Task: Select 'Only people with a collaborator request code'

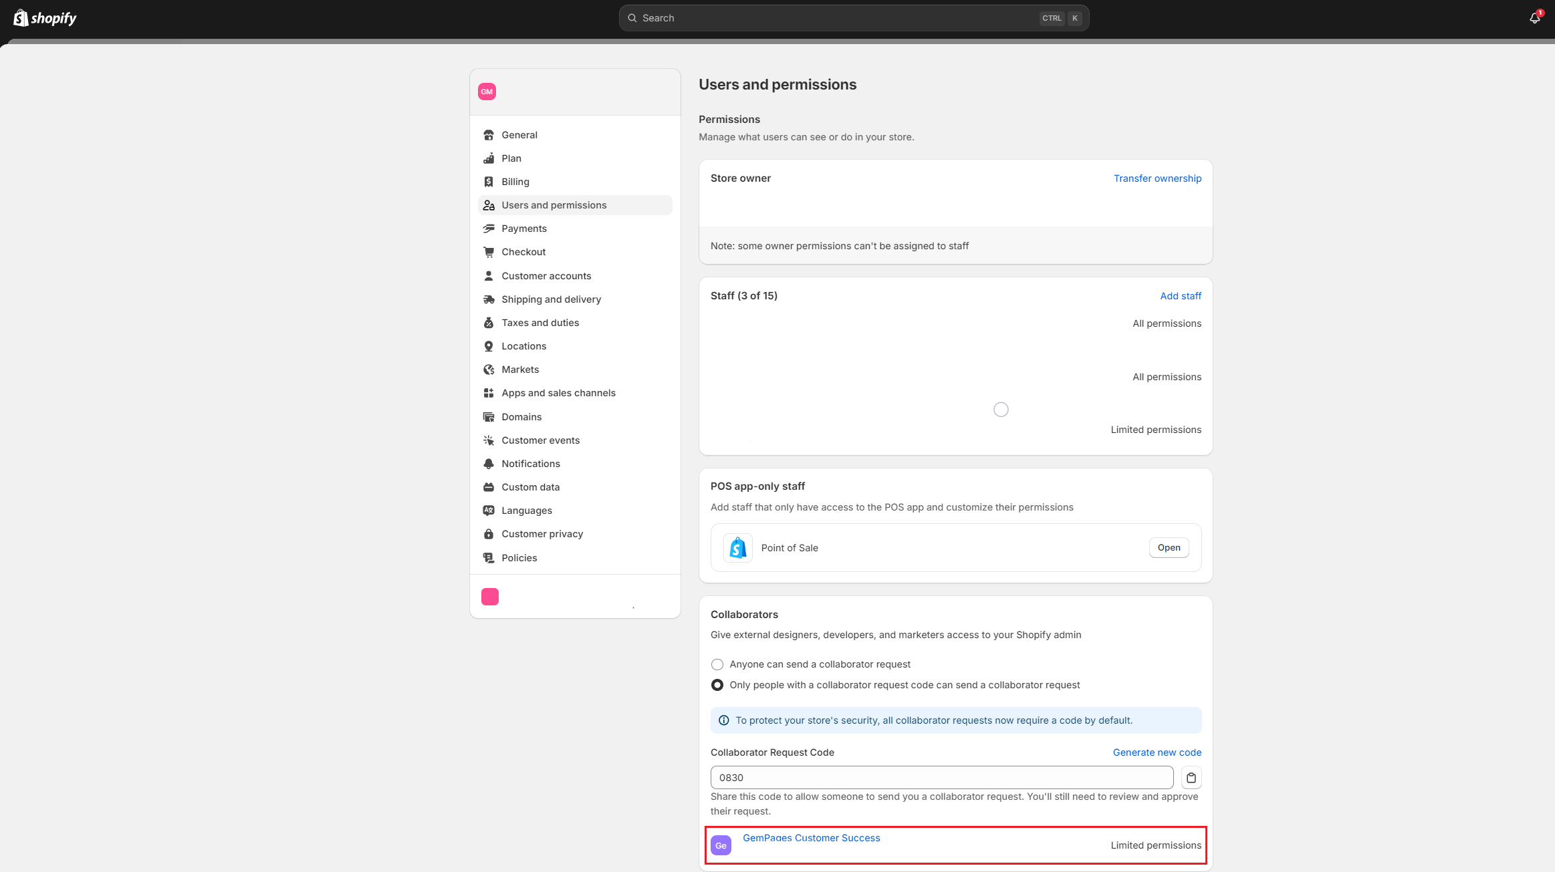Action: [717, 684]
